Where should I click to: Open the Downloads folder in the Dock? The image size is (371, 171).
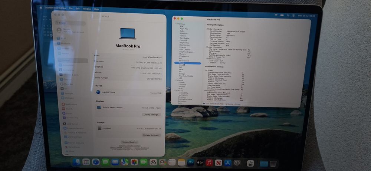(x=264, y=164)
